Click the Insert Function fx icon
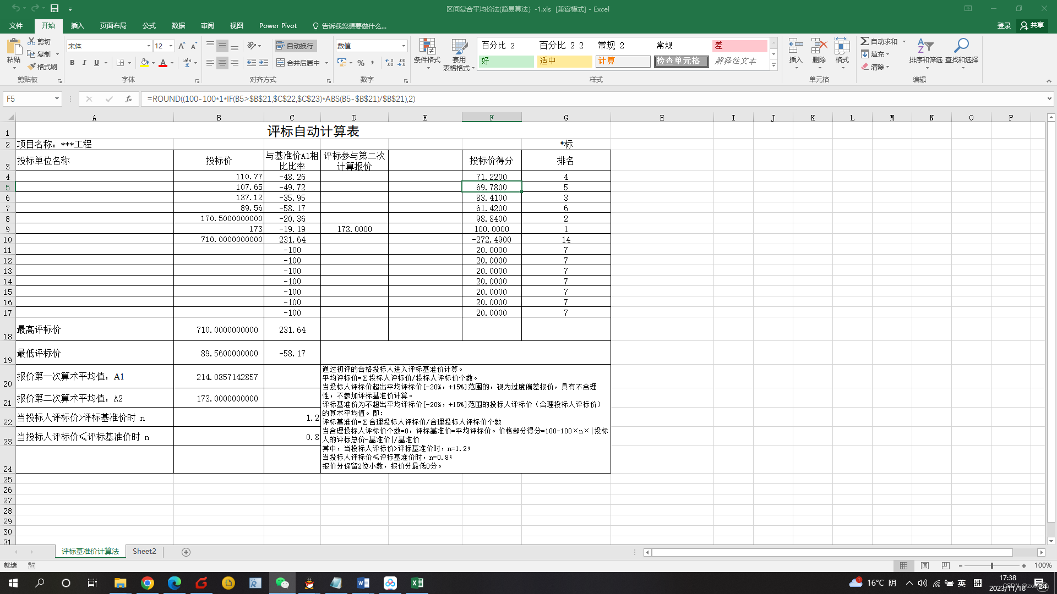Image resolution: width=1057 pixels, height=594 pixels. pyautogui.click(x=128, y=99)
